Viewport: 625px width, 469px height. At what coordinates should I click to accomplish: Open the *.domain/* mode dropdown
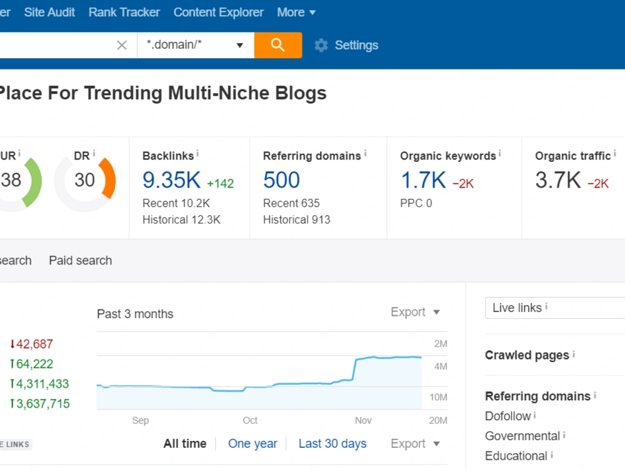click(196, 45)
